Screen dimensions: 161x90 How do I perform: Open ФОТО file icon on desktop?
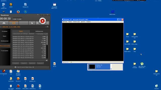tap(55, 64)
